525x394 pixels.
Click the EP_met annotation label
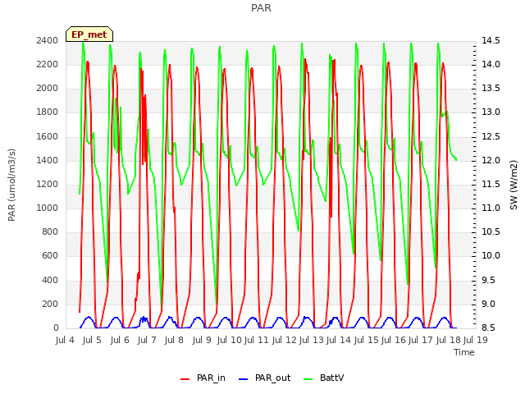pyautogui.click(x=89, y=34)
